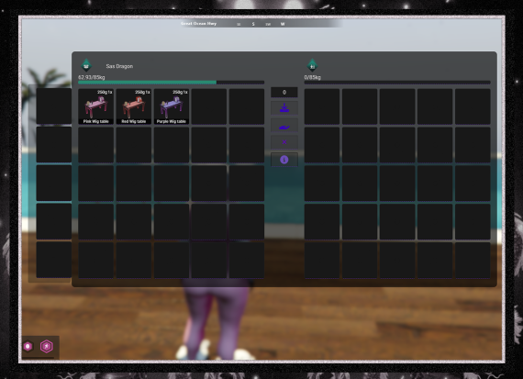Click the right inventory diamond icon
The image size is (523, 379).
click(x=313, y=65)
